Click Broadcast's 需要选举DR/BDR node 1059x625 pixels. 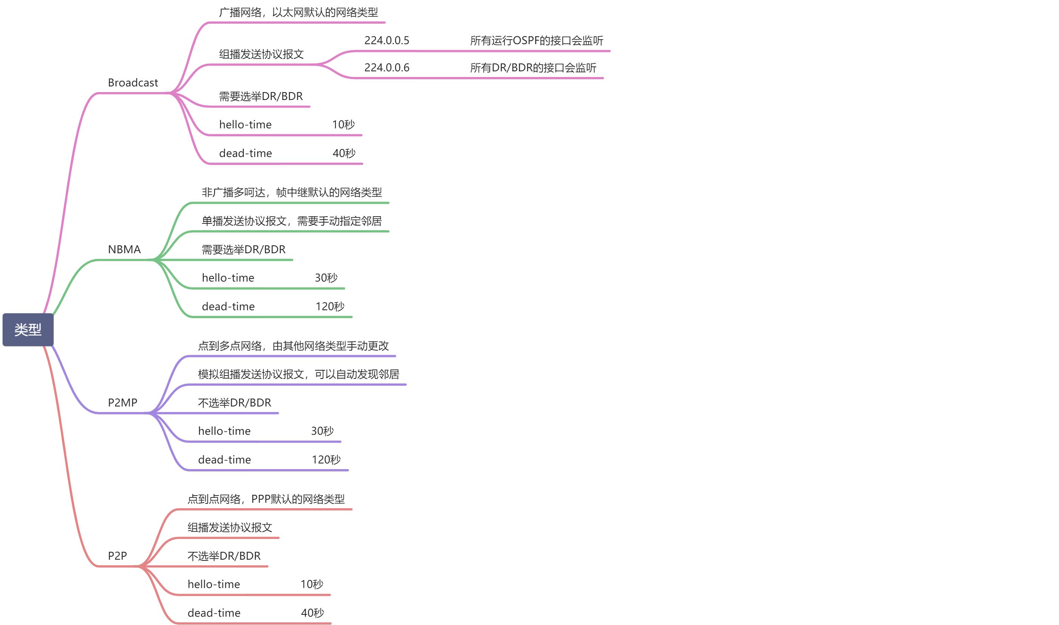click(x=261, y=97)
